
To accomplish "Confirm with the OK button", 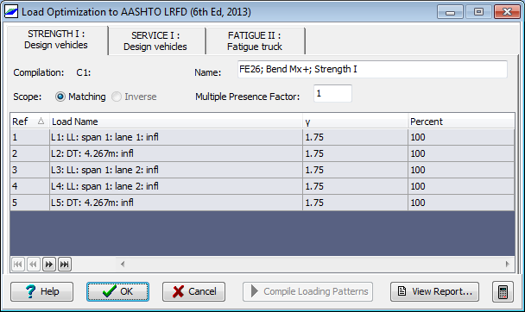I will point(117,291).
